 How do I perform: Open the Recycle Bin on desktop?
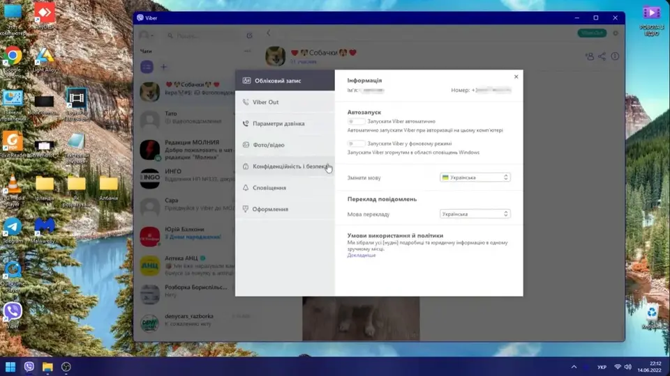coord(652,318)
